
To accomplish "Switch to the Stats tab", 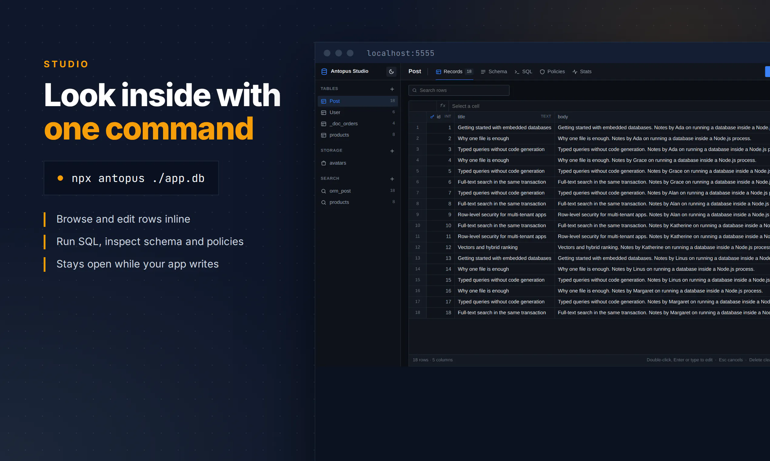I will pyautogui.click(x=581, y=72).
